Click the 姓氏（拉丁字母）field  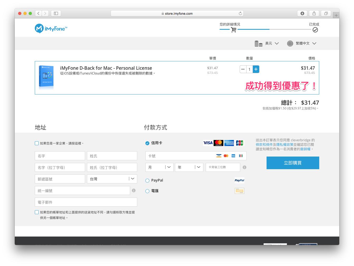pos(112,167)
